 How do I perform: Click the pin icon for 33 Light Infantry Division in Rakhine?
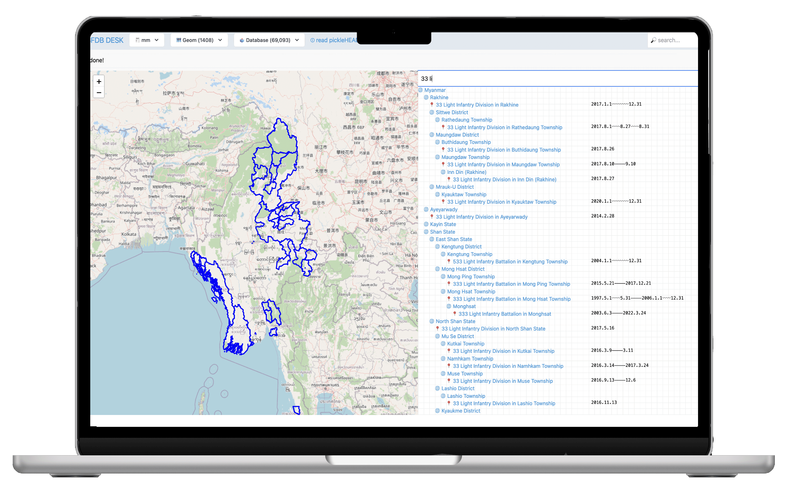tap(432, 105)
